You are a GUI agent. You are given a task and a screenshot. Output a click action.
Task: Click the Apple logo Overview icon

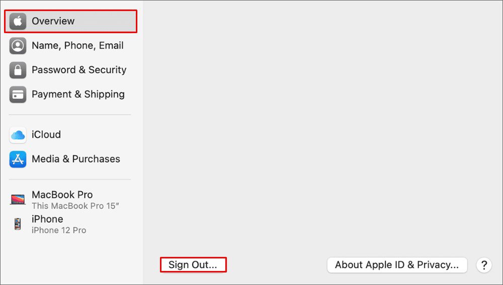click(x=18, y=22)
